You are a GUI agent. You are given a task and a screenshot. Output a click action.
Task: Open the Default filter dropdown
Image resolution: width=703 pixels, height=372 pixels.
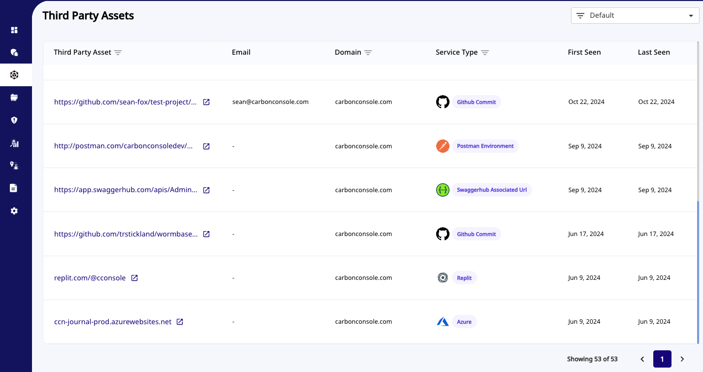[x=635, y=15]
